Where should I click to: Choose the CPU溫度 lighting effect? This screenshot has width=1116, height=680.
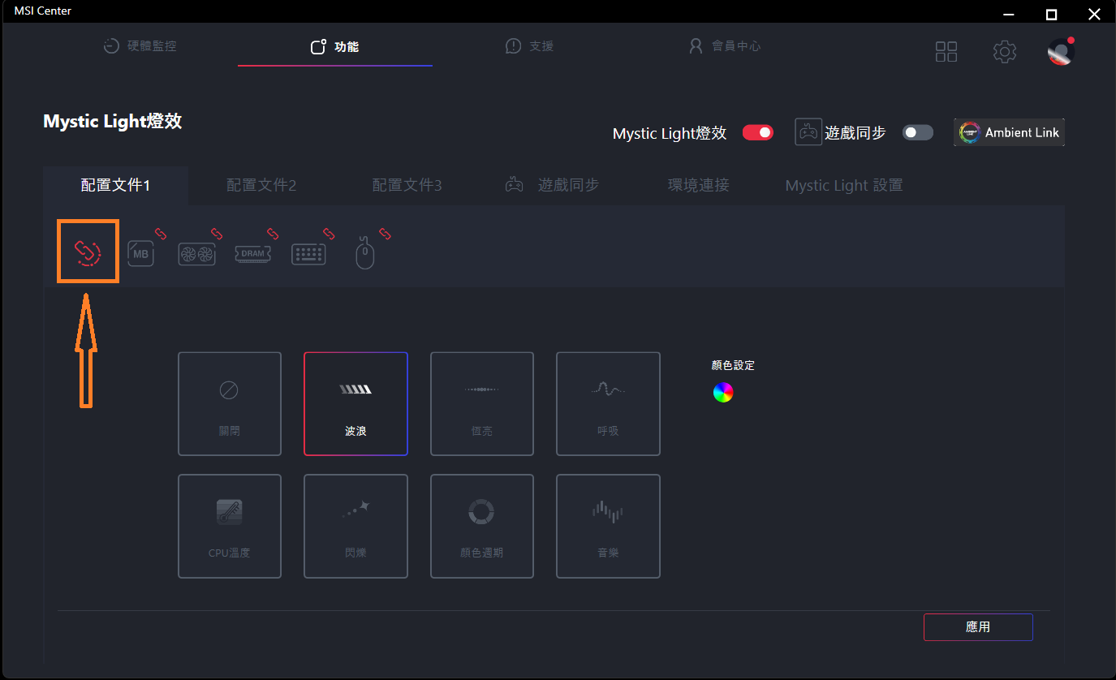click(x=230, y=527)
